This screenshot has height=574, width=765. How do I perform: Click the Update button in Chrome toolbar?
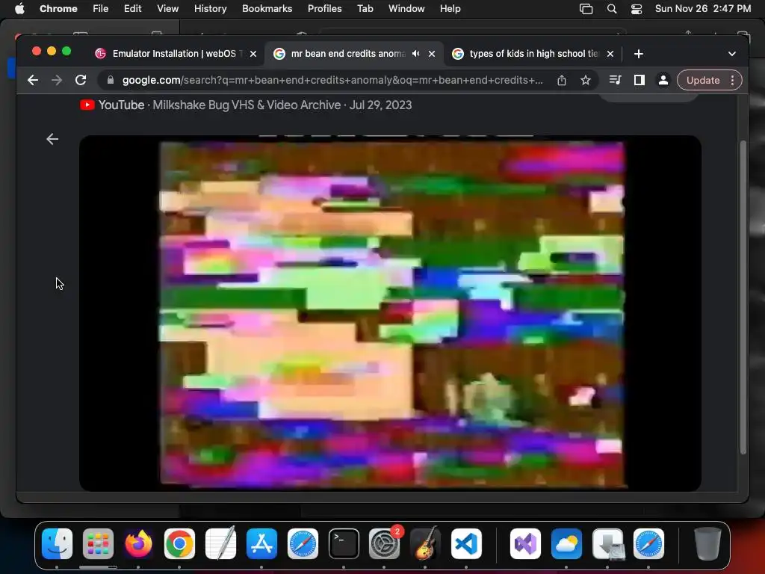702,80
